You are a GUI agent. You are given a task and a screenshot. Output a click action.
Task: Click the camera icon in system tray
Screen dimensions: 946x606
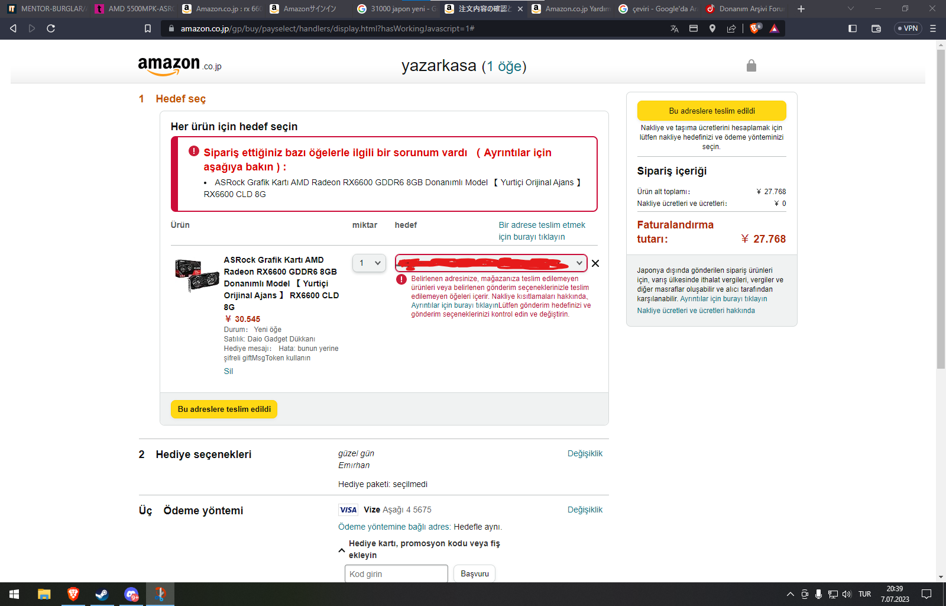(x=804, y=594)
